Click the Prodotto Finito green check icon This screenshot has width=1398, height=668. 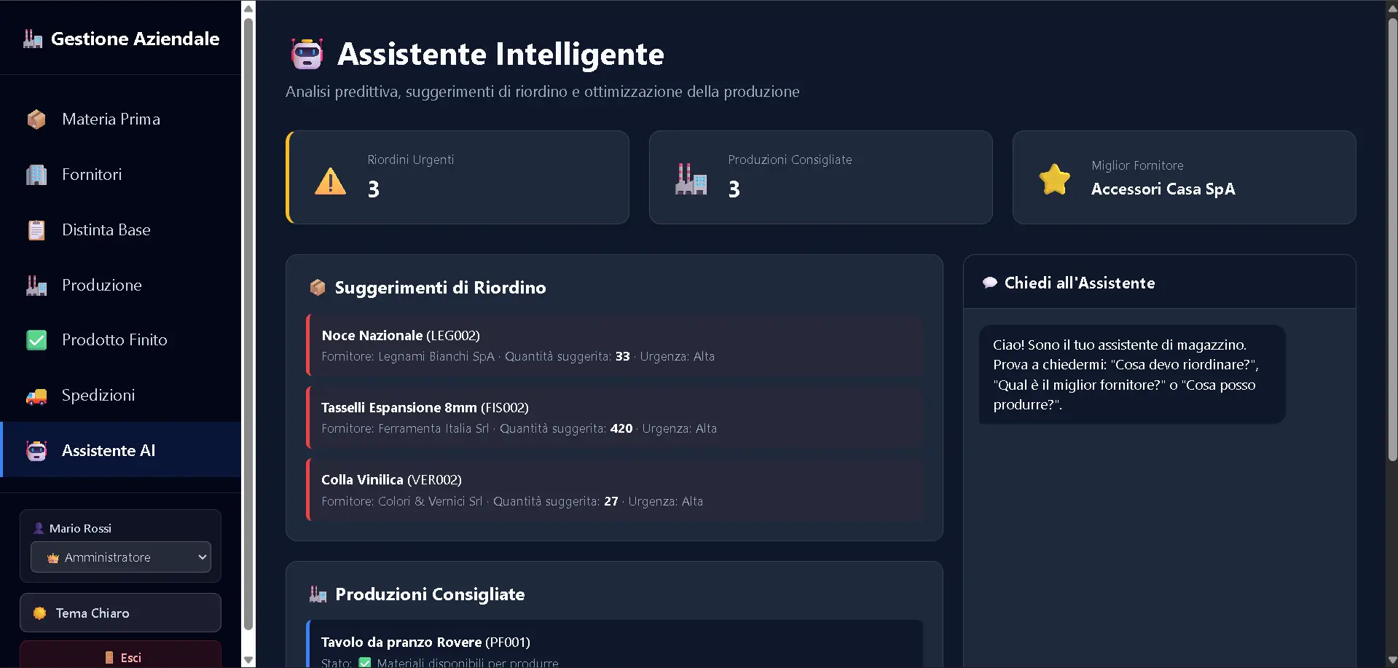[x=36, y=340]
